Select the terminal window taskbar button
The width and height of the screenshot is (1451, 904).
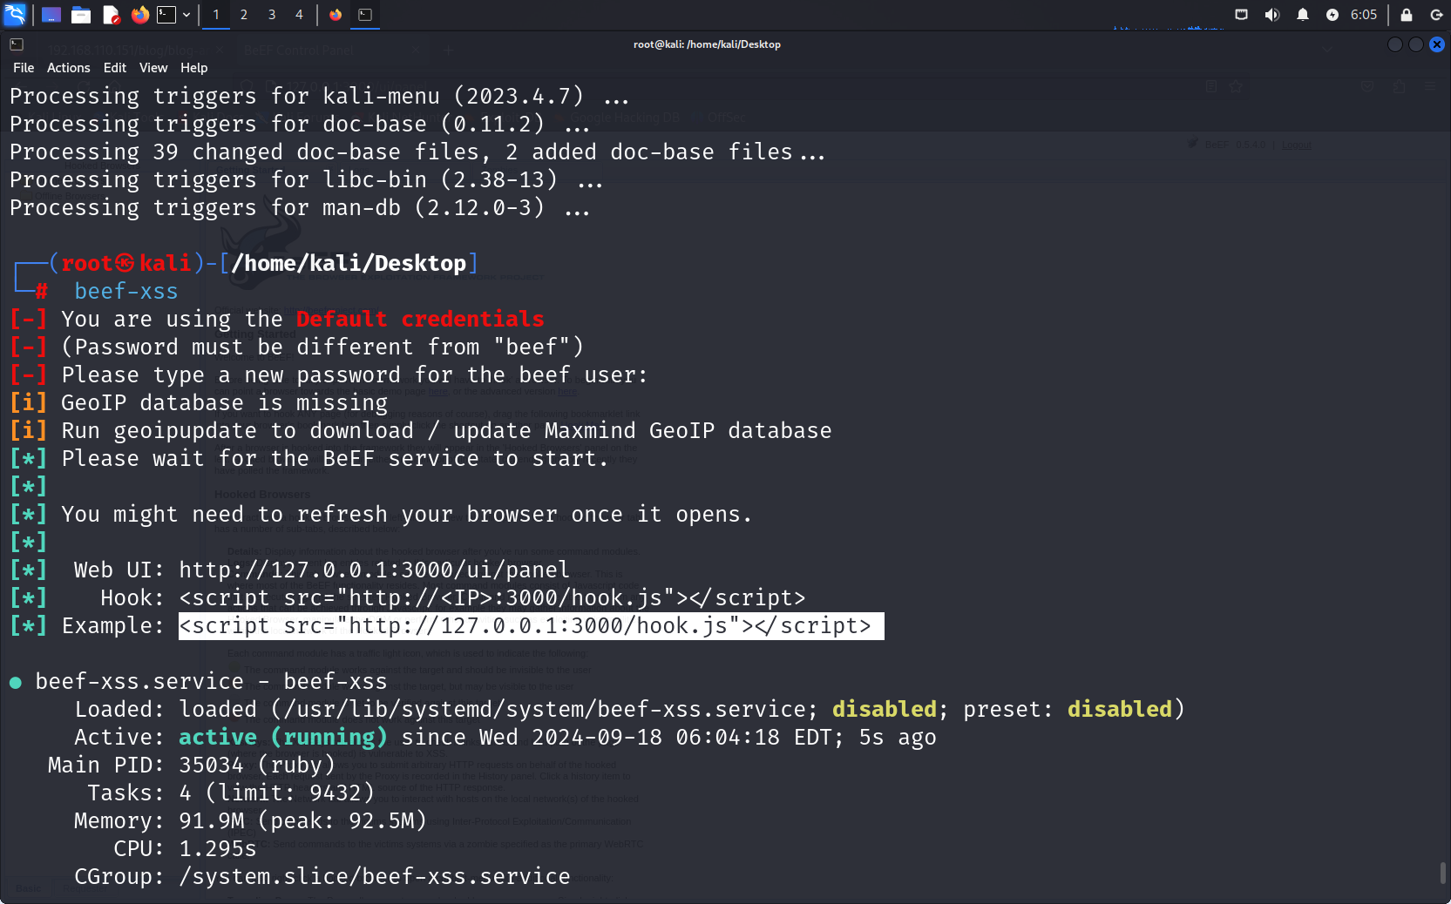coord(365,15)
